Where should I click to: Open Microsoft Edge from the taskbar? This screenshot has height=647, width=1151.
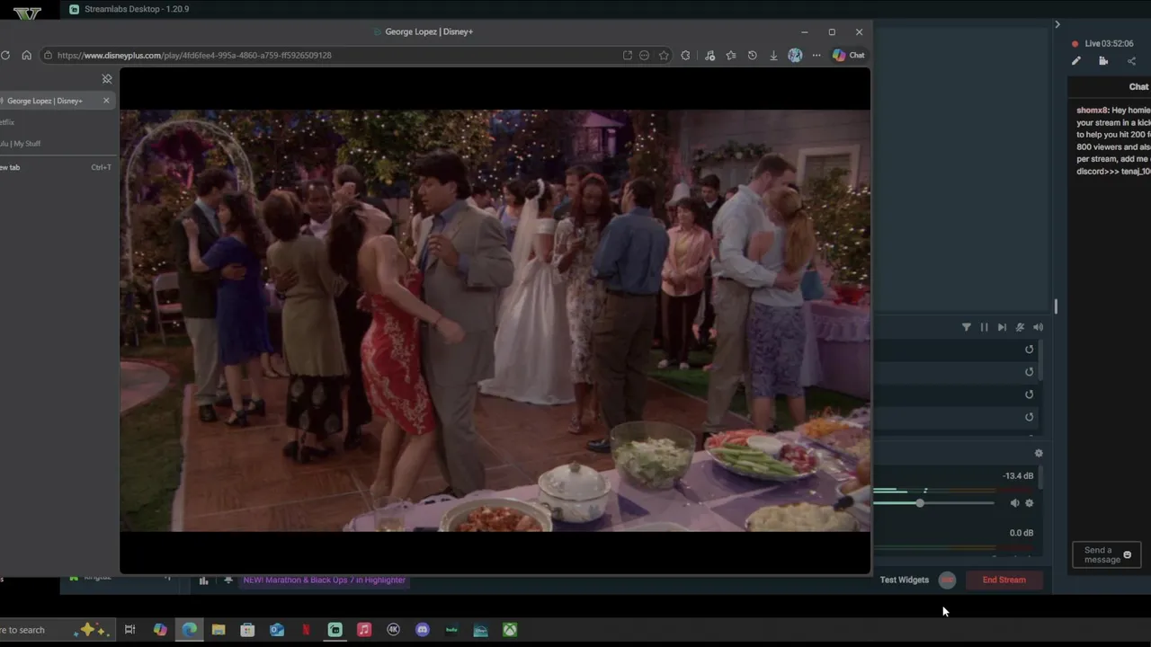pyautogui.click(x=190, y=630)
